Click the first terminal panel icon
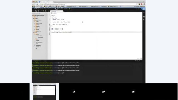 click(135, 61)
